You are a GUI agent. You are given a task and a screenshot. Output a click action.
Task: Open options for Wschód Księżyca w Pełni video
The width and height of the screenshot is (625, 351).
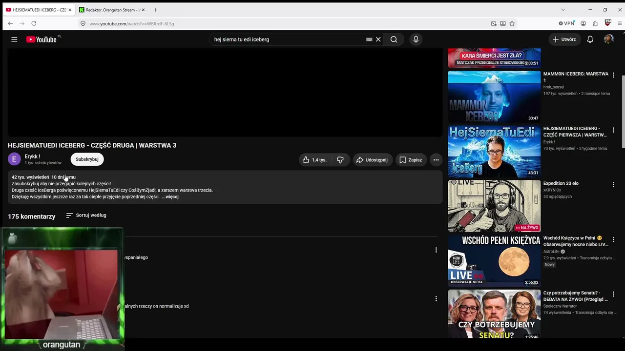[614, 239]
